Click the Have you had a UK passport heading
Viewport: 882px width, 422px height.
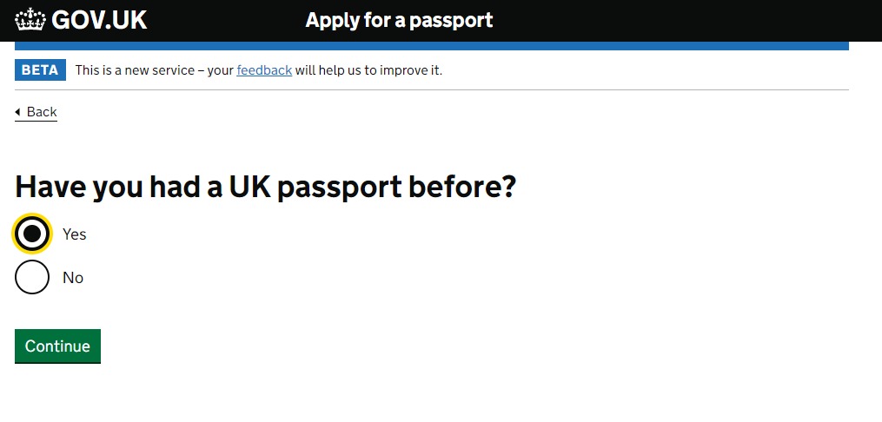(x=265, y=187)
